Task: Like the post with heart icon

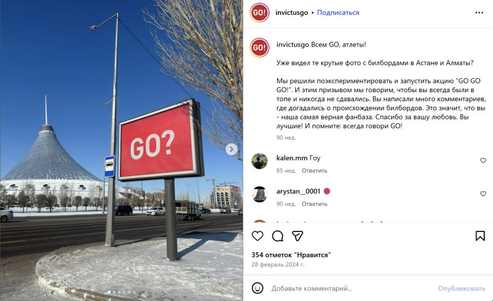Action: tap(257, 236)
